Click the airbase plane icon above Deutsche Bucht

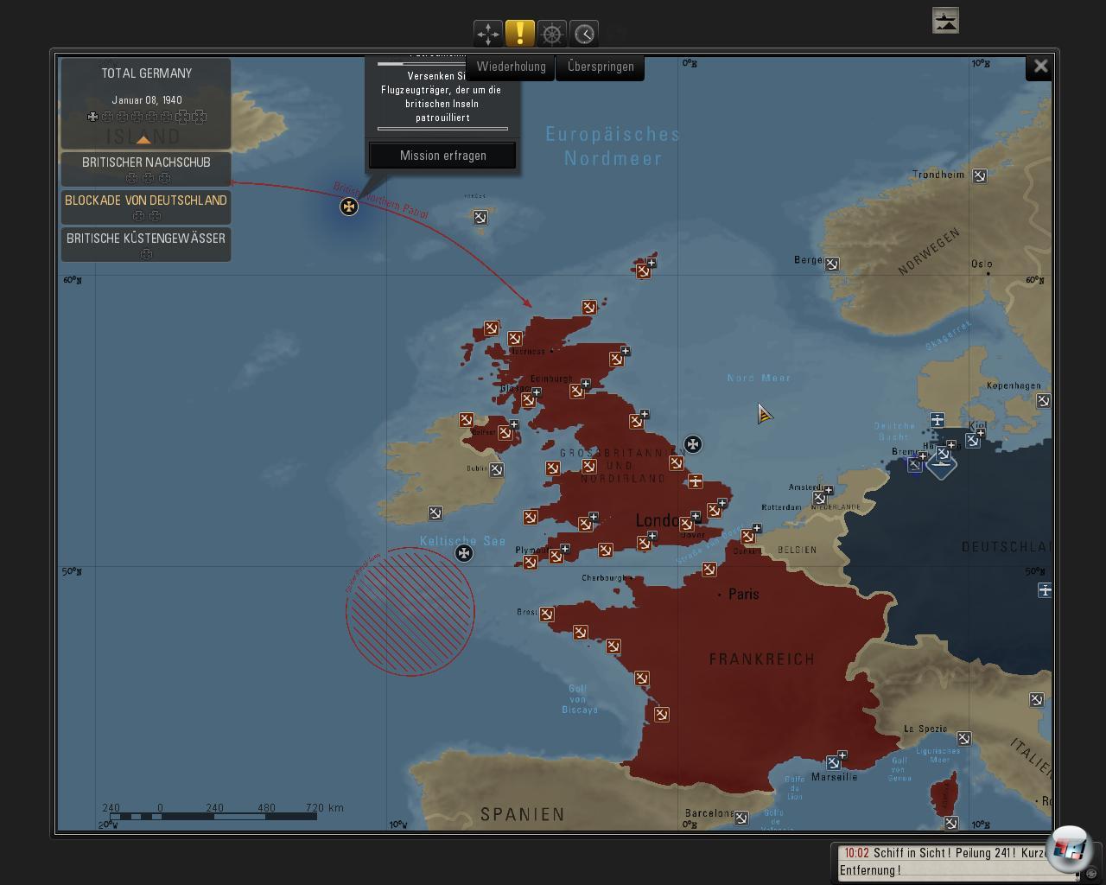pyautogui.click(x=938, y=420)
